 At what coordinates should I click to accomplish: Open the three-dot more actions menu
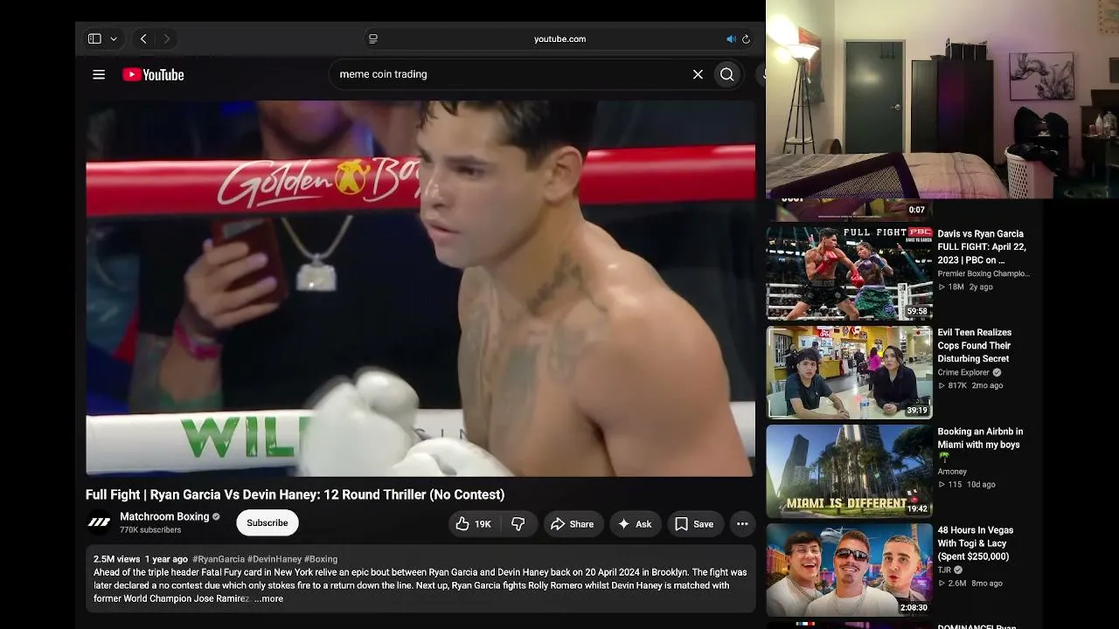coord(742,524)
